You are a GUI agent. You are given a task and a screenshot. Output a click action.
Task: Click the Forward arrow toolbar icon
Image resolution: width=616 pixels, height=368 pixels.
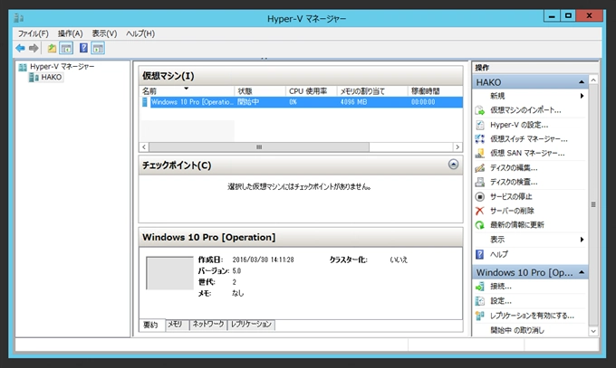pos(34,48)
